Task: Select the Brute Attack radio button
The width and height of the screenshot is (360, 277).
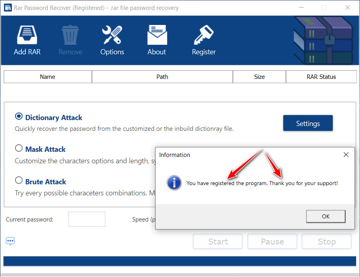Action: pyautogui.click(x=19, y=180)
